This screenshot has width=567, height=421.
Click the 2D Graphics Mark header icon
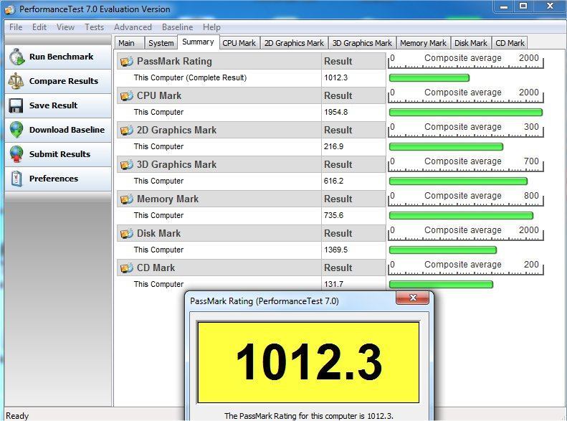click(127, 131)
